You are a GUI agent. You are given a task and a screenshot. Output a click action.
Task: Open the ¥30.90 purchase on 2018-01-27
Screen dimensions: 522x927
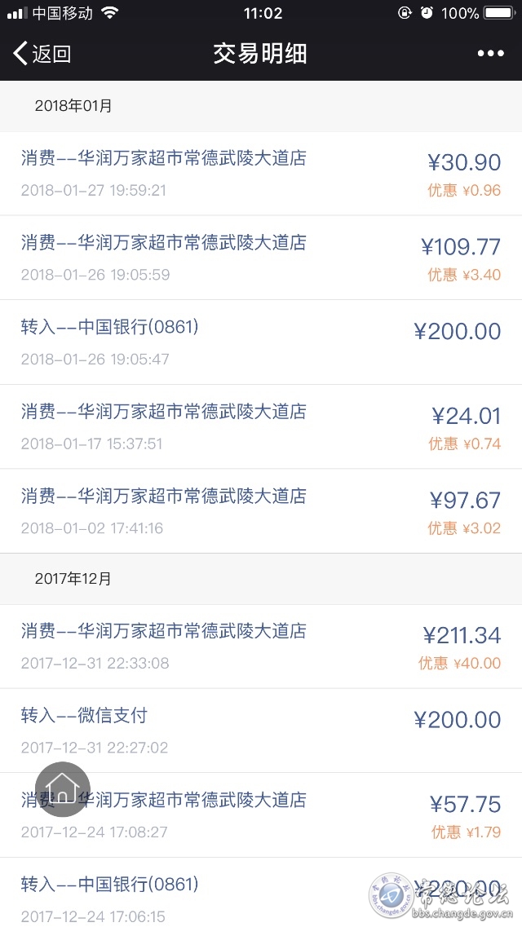point(261,174)
